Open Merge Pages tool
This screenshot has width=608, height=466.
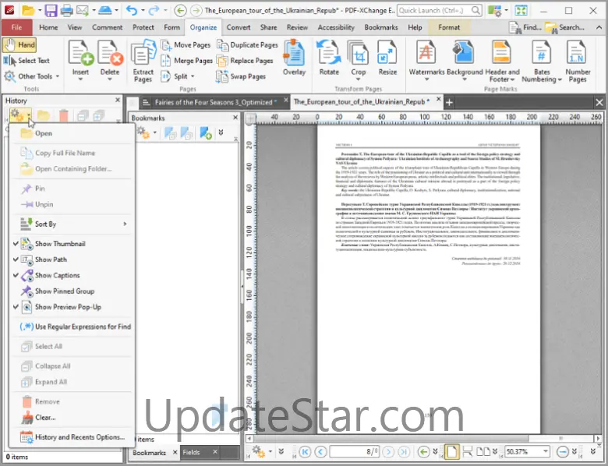[x=186, y=61]
